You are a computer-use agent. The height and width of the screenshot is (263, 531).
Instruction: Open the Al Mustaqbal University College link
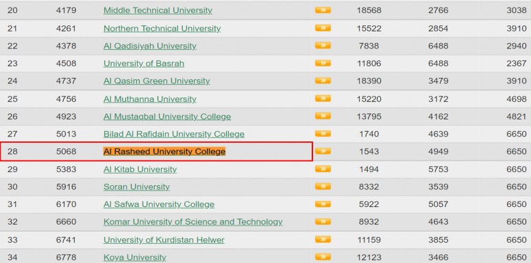(167, 117)
